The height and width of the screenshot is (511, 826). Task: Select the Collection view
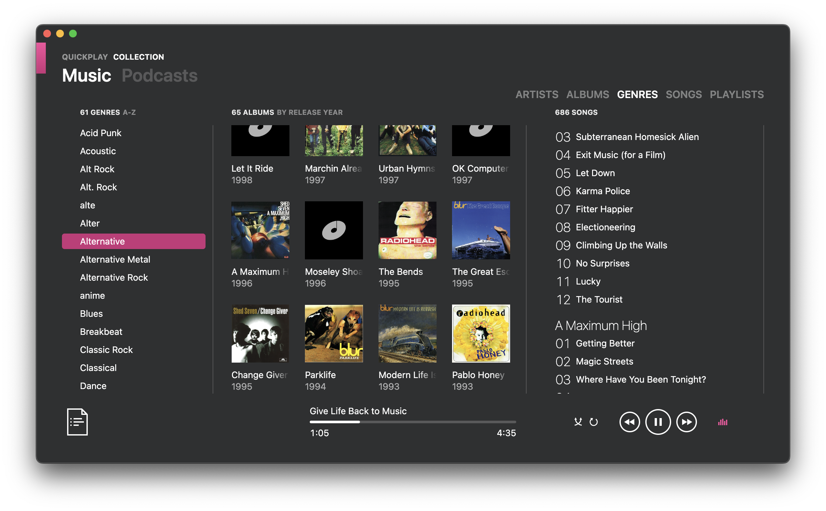[x=138, y=57]
